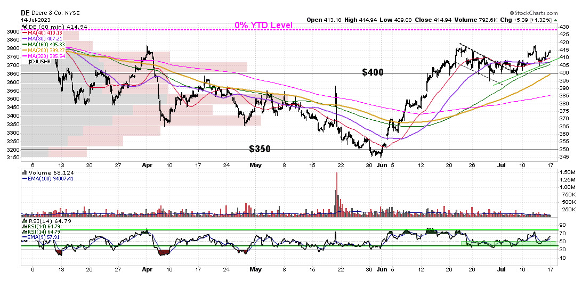Click the $400 price level label
Screen dimensions: 582x281
coord(373,72)
